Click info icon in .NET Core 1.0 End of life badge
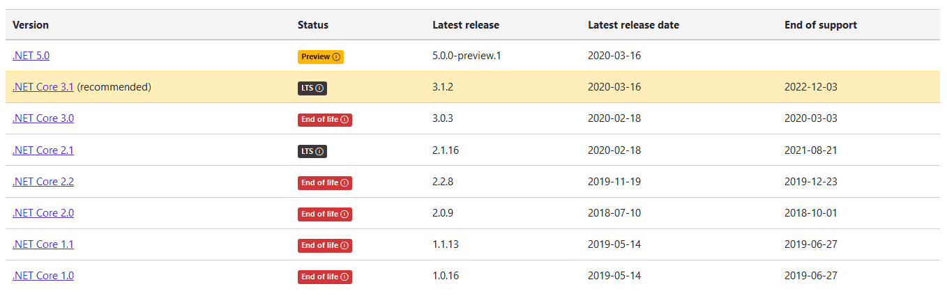 344,277
